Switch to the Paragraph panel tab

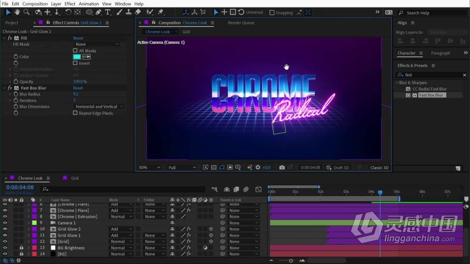pos(440,53)
